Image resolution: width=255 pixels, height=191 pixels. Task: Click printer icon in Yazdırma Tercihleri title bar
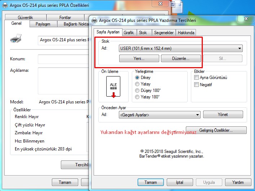(x=94, y=20)
